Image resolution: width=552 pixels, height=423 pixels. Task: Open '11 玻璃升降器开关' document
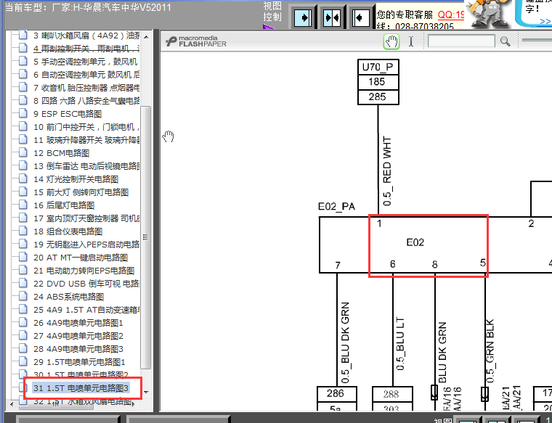86,140
